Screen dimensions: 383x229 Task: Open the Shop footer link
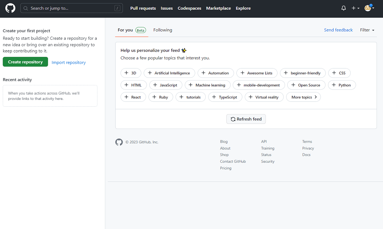[x=224, y=155]
